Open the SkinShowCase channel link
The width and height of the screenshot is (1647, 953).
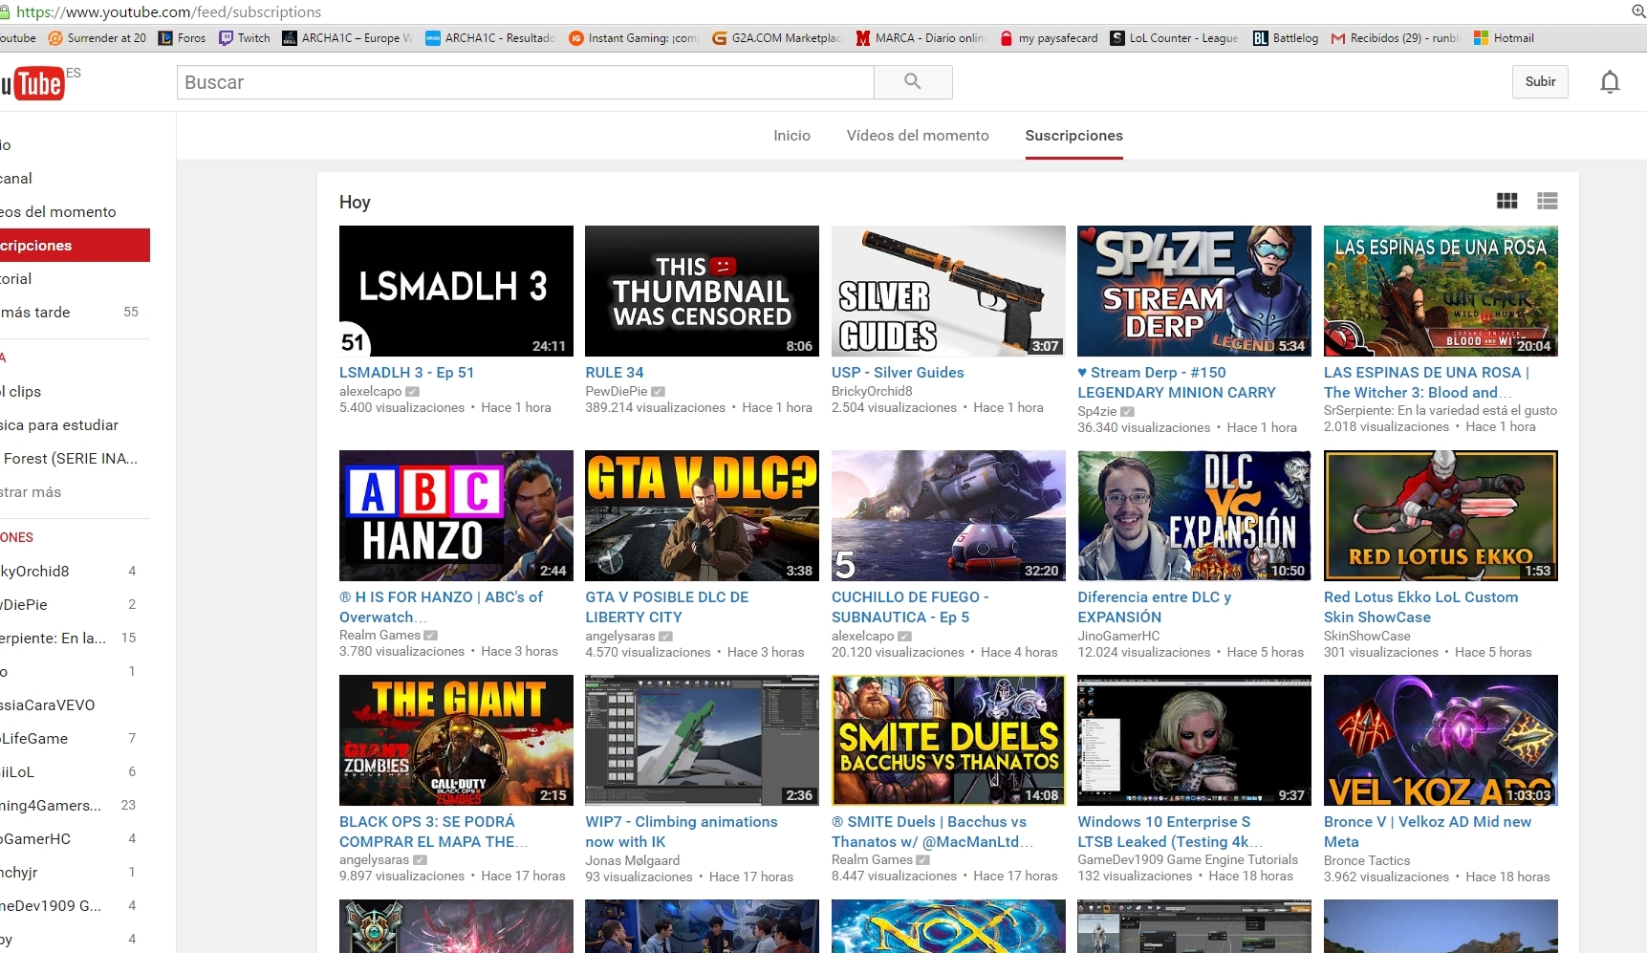click(x=1367, y=636)
